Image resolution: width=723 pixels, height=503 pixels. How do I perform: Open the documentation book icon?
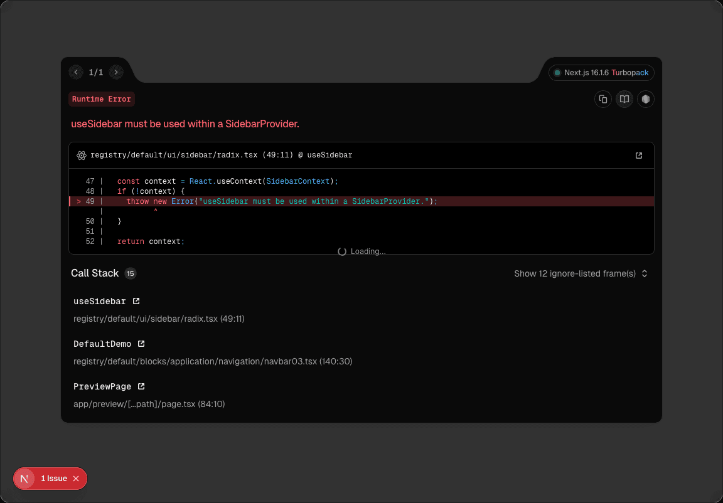[x=624, y=99]
